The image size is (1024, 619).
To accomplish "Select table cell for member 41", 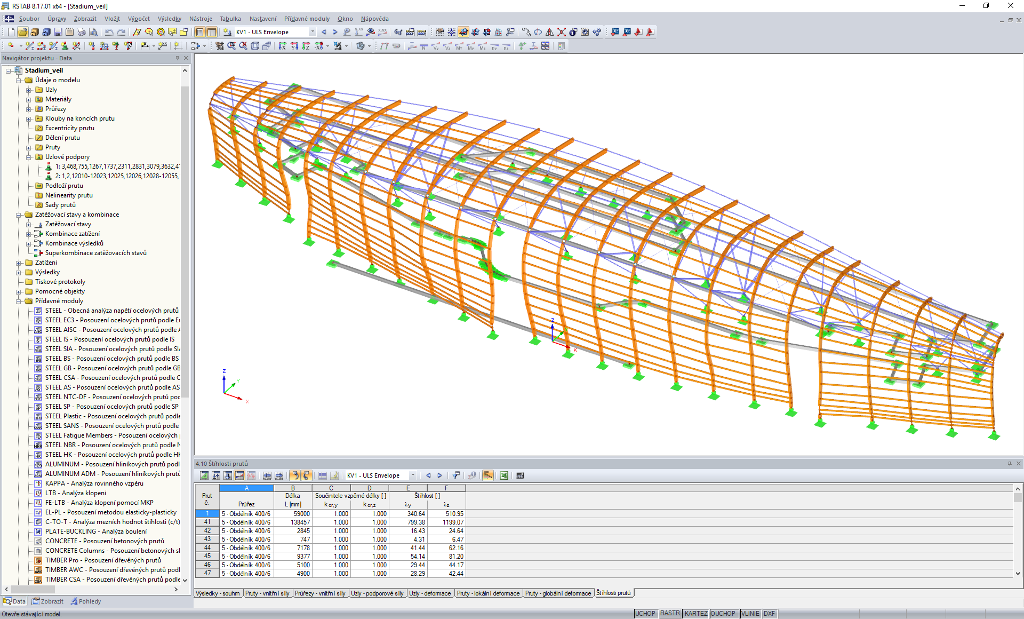I will coord(207,522).
